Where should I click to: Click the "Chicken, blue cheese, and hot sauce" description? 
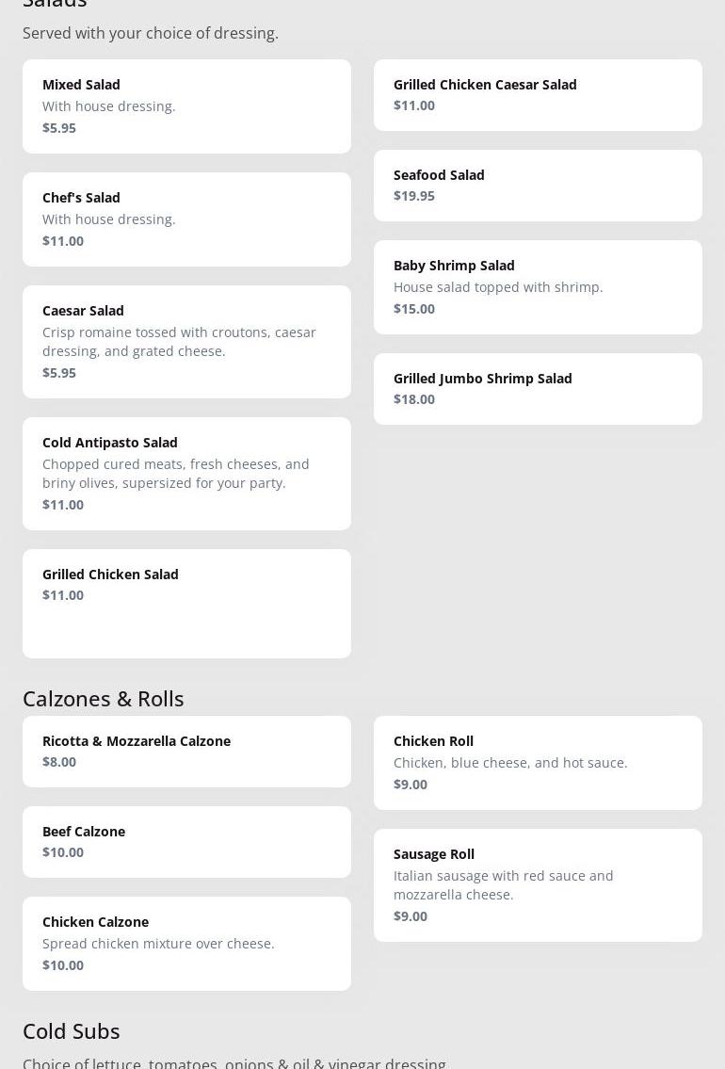tap(510, 763)
